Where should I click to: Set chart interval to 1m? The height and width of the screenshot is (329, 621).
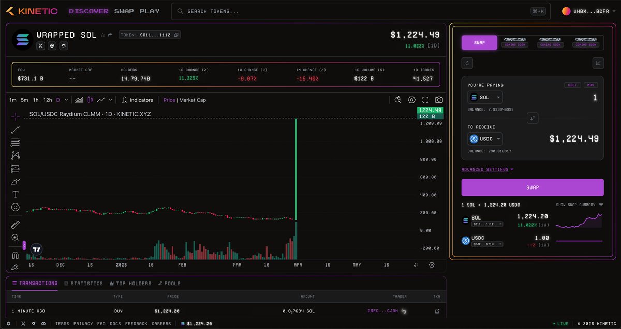pos(12,100)
